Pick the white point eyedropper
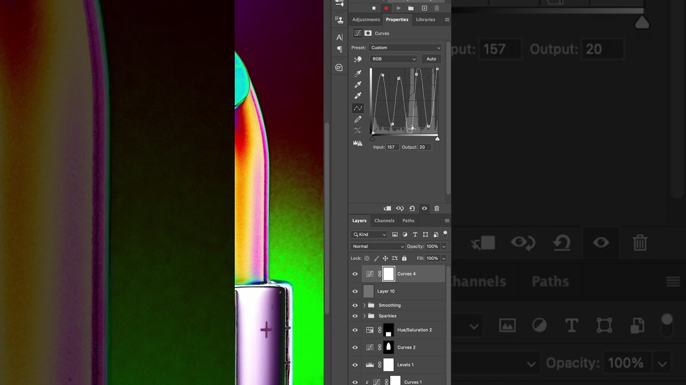 coord(358,96)
